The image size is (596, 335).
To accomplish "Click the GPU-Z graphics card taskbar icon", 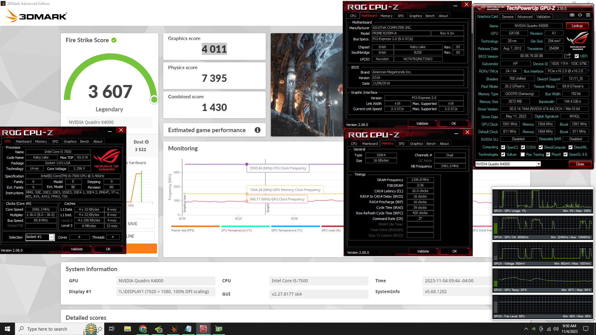I will click(219, 329).
